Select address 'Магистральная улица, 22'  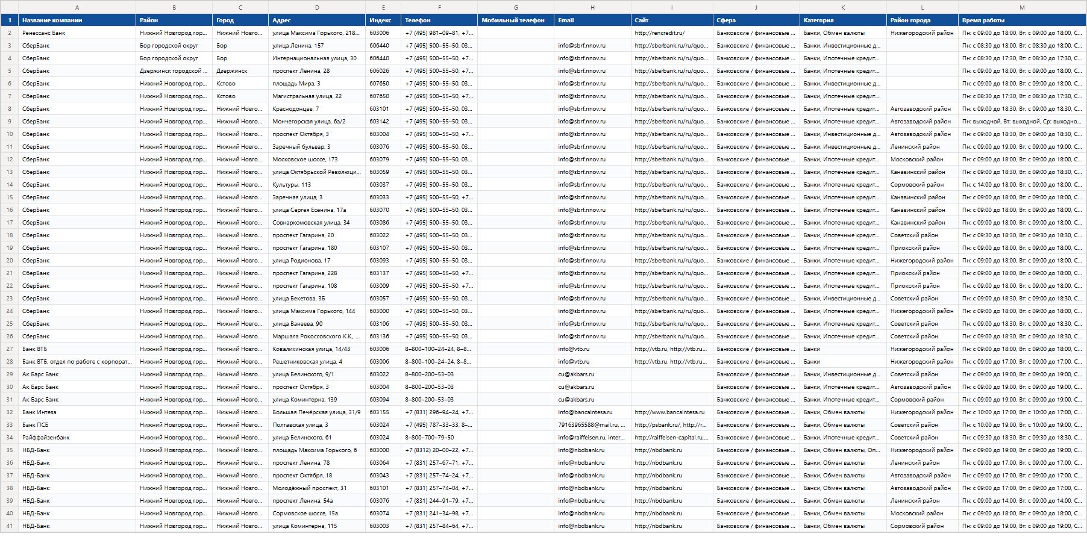(317, 96)
